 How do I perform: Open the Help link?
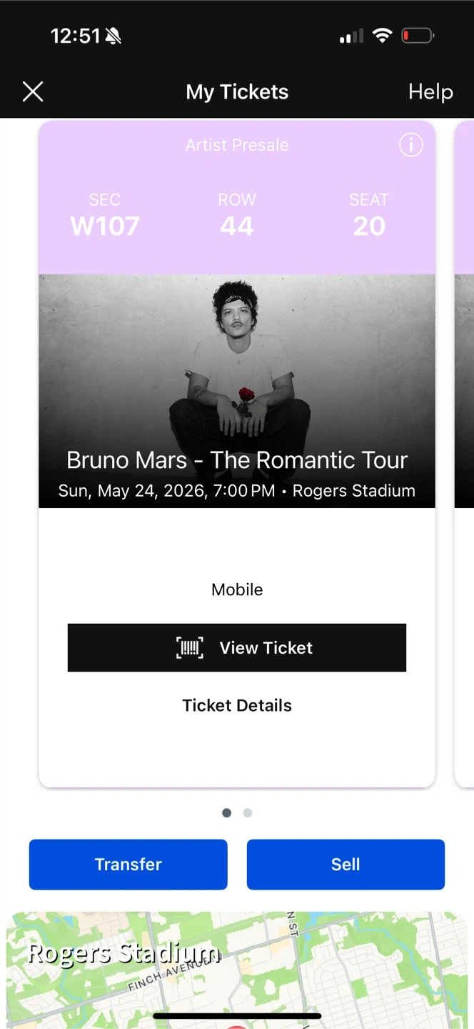[x=430, y=91]
